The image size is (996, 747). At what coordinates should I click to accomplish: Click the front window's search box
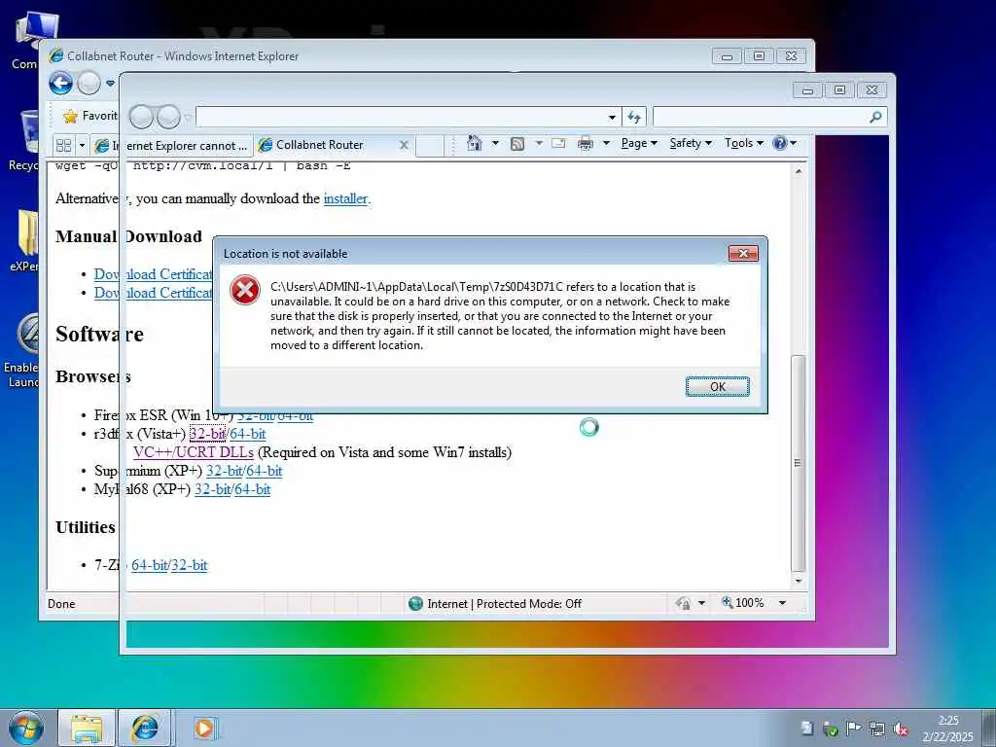pyautogui.click(x=759, y=117)
